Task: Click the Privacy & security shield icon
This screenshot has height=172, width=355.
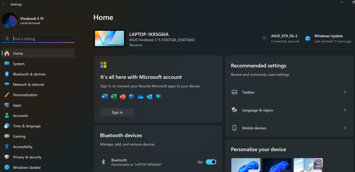Action: click(7, 157)
